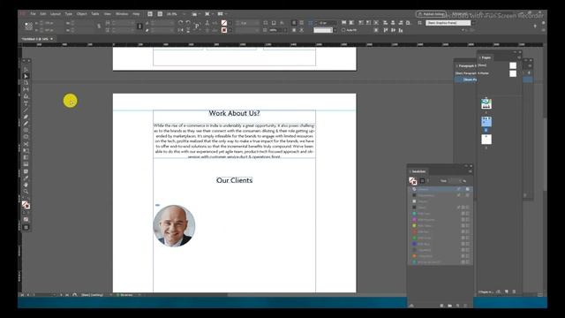Screen dimensions: 565x318
Task: Open the File menu
Action: [x=34, y=14]
